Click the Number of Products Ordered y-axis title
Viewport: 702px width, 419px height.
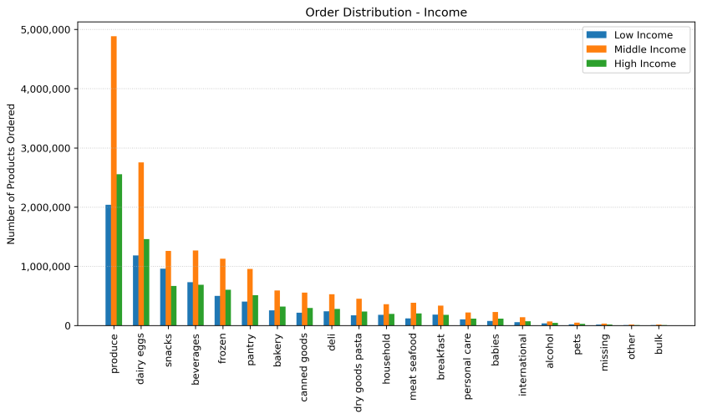click(x=12, y=174)
